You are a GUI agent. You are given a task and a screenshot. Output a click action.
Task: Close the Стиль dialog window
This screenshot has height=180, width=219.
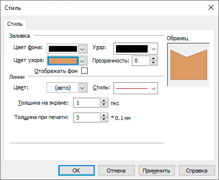(x=211, y=7)
